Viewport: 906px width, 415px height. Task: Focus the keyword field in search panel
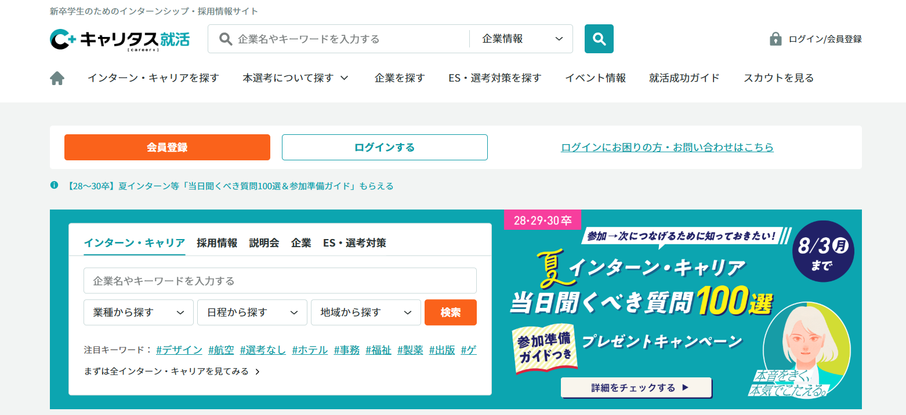[x=280, y=281]
